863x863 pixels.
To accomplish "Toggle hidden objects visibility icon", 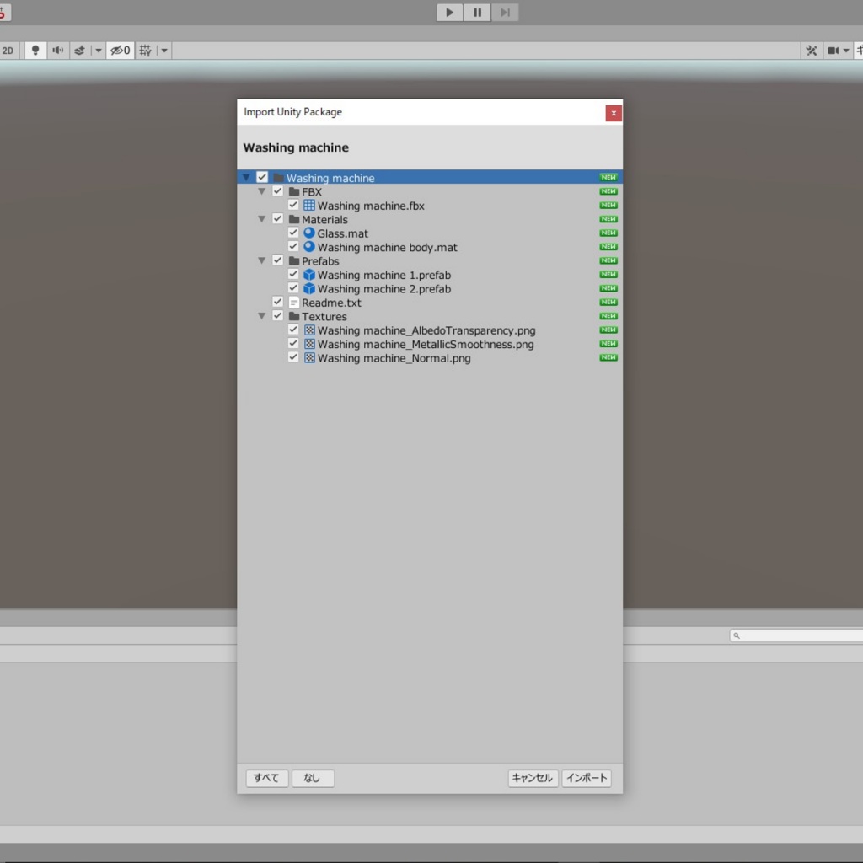I will [120, 51].
